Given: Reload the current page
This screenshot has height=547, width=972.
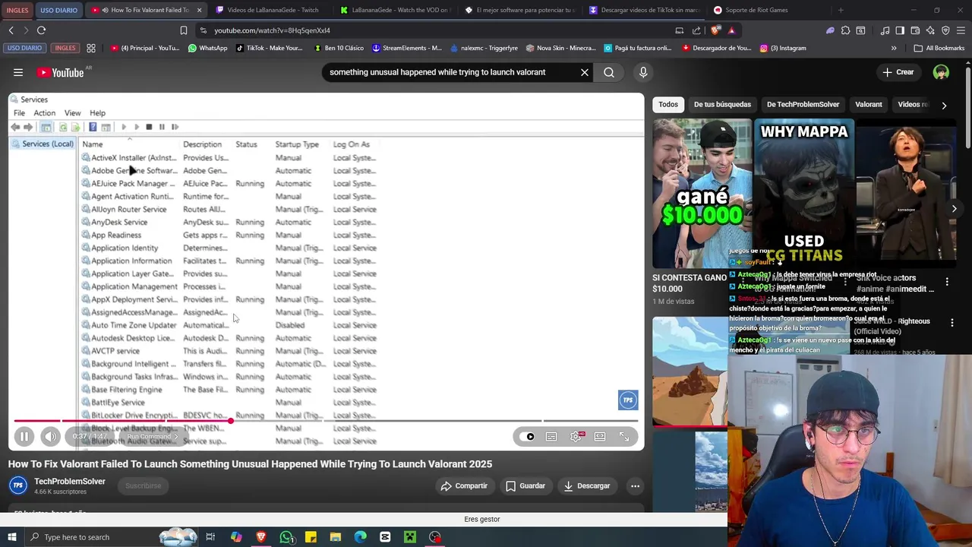Looking at the screenshot, I should [41, 30].
